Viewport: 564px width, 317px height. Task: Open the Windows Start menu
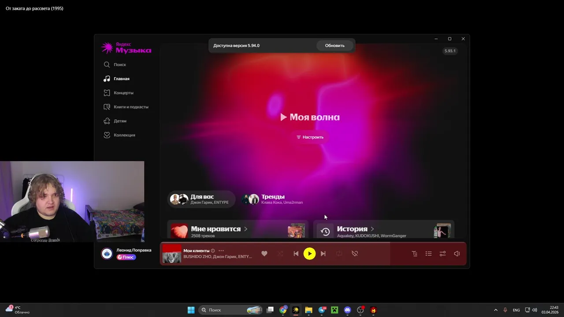point(191,310)
